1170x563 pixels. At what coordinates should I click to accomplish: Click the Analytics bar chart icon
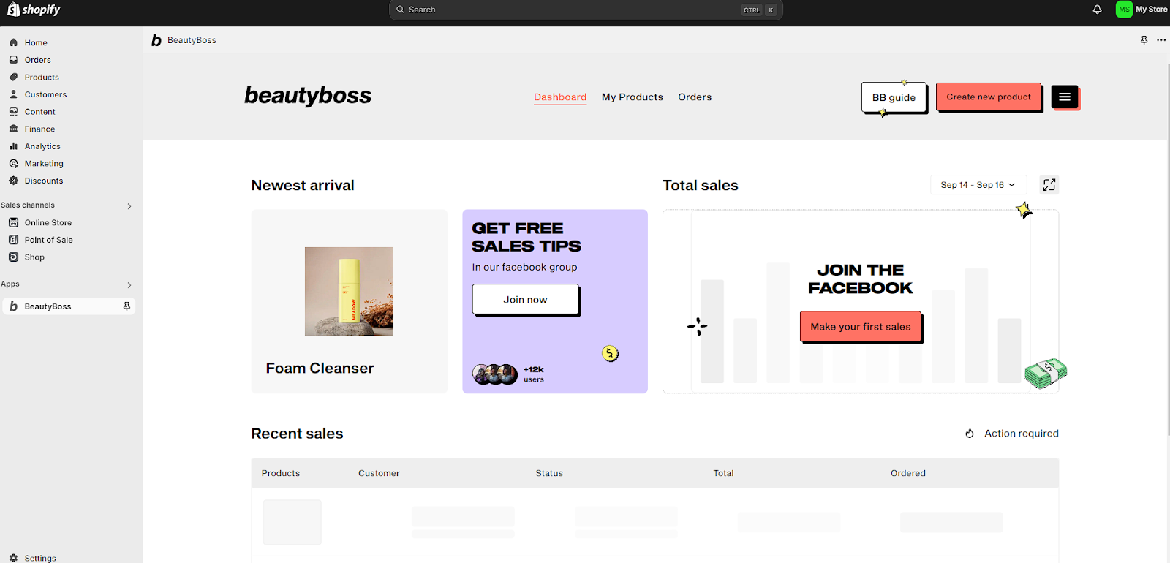pos(13,146)
